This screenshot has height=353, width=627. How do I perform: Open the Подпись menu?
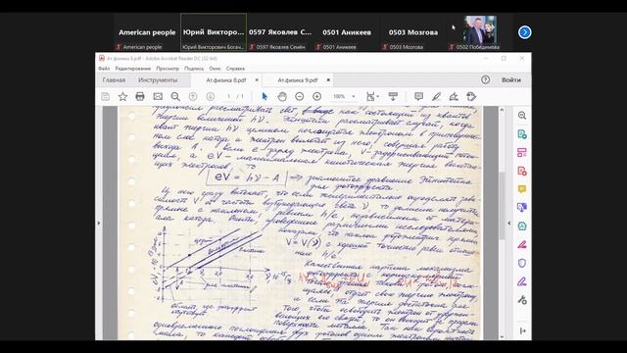(x=194, y=69)
